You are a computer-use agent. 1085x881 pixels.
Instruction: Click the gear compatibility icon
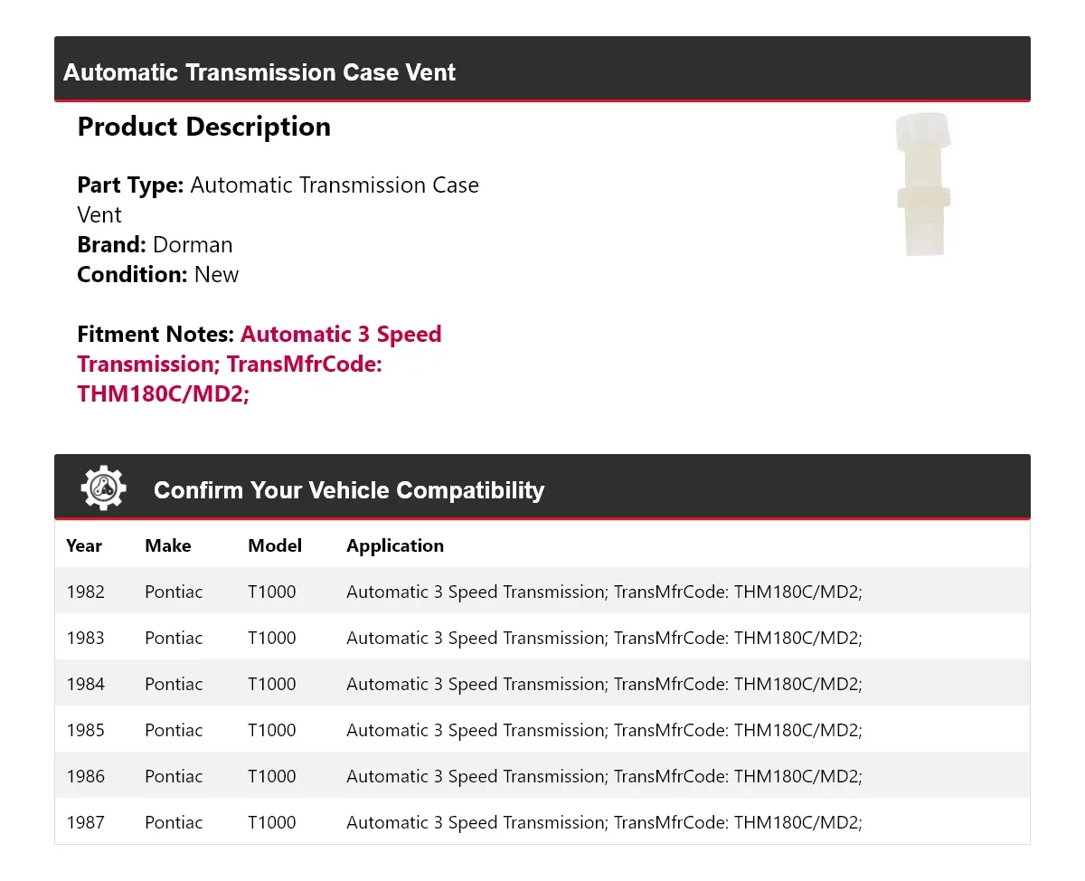[x=104, y=489]
